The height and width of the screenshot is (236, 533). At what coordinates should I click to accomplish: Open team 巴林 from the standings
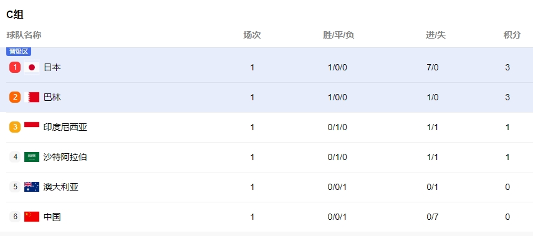(x=52, y=97)
